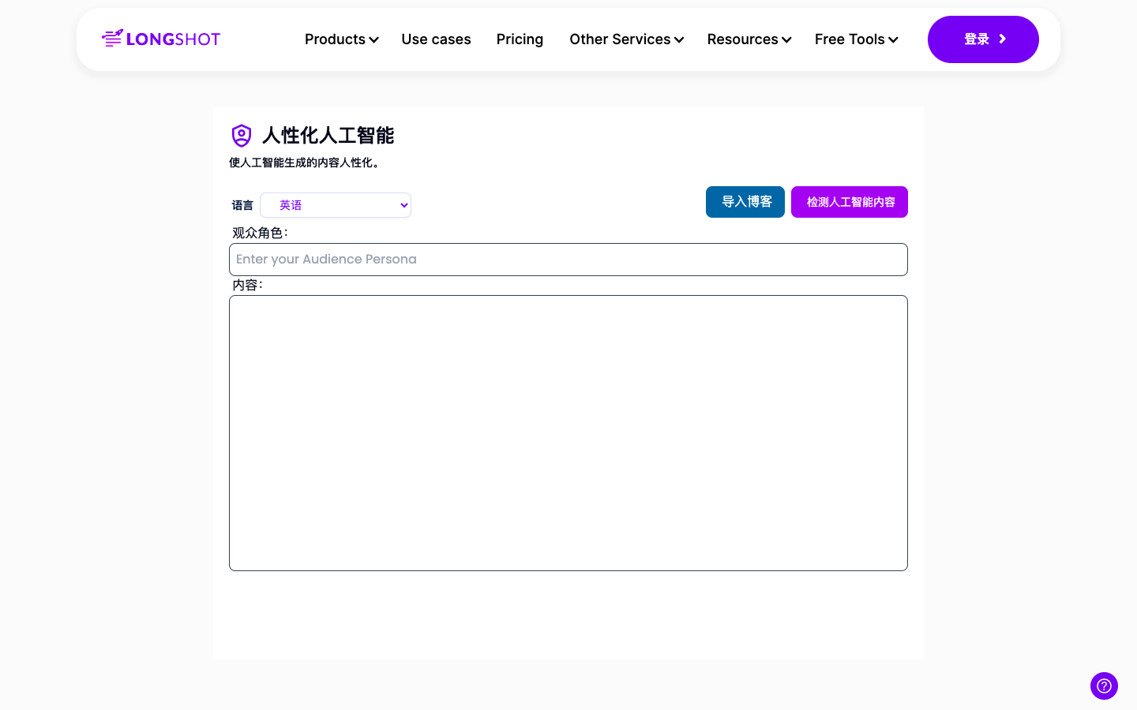Click the chevron arrow beside Resources
Screen dimensions: 1137x710
[786, 40]
